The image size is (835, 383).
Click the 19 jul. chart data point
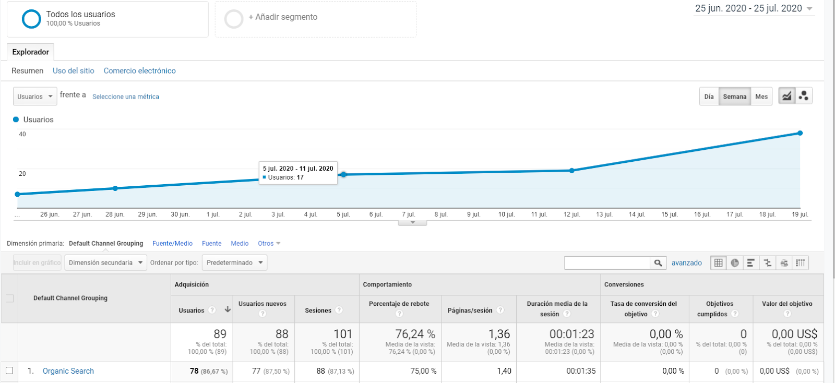click(x=800, y=133)
